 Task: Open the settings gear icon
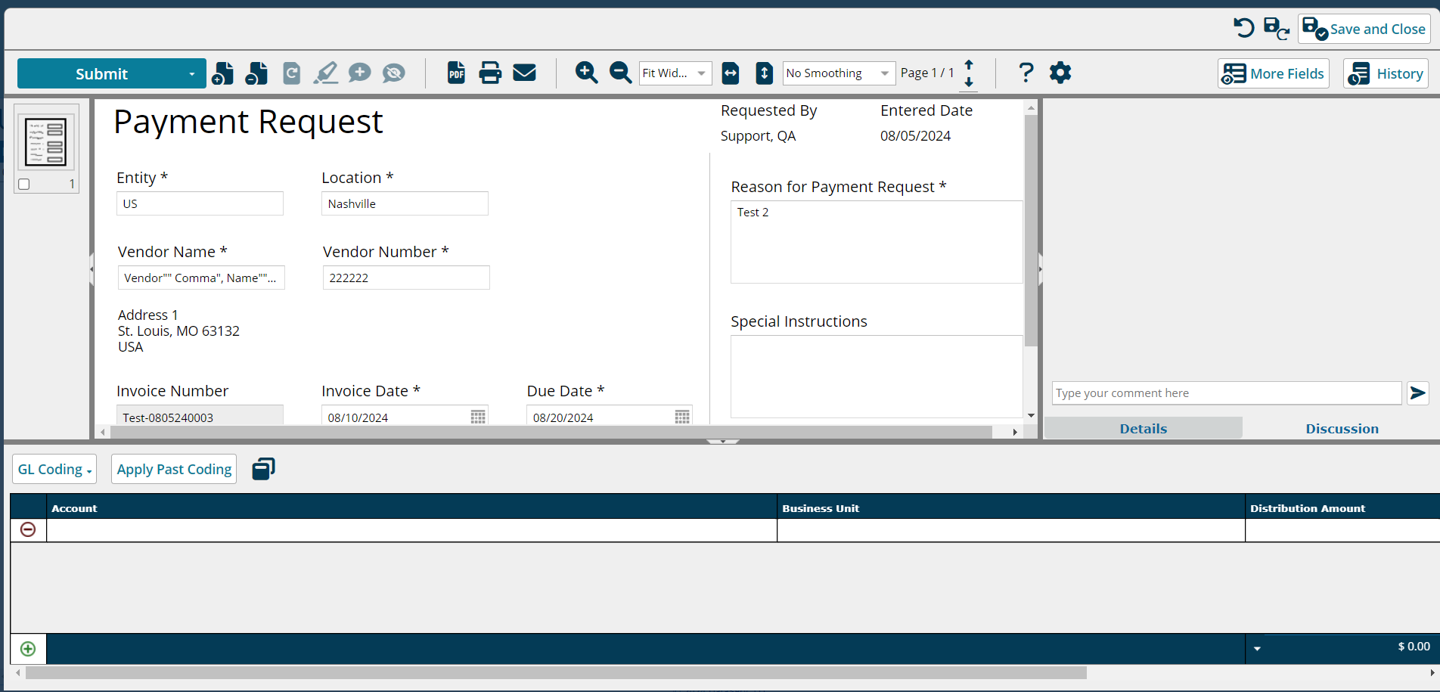[x=1060, y=73]
